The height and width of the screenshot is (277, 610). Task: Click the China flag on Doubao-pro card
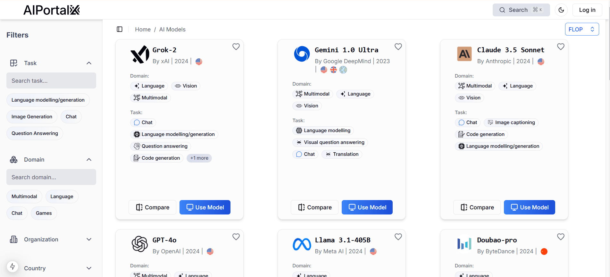pos(544,252)
